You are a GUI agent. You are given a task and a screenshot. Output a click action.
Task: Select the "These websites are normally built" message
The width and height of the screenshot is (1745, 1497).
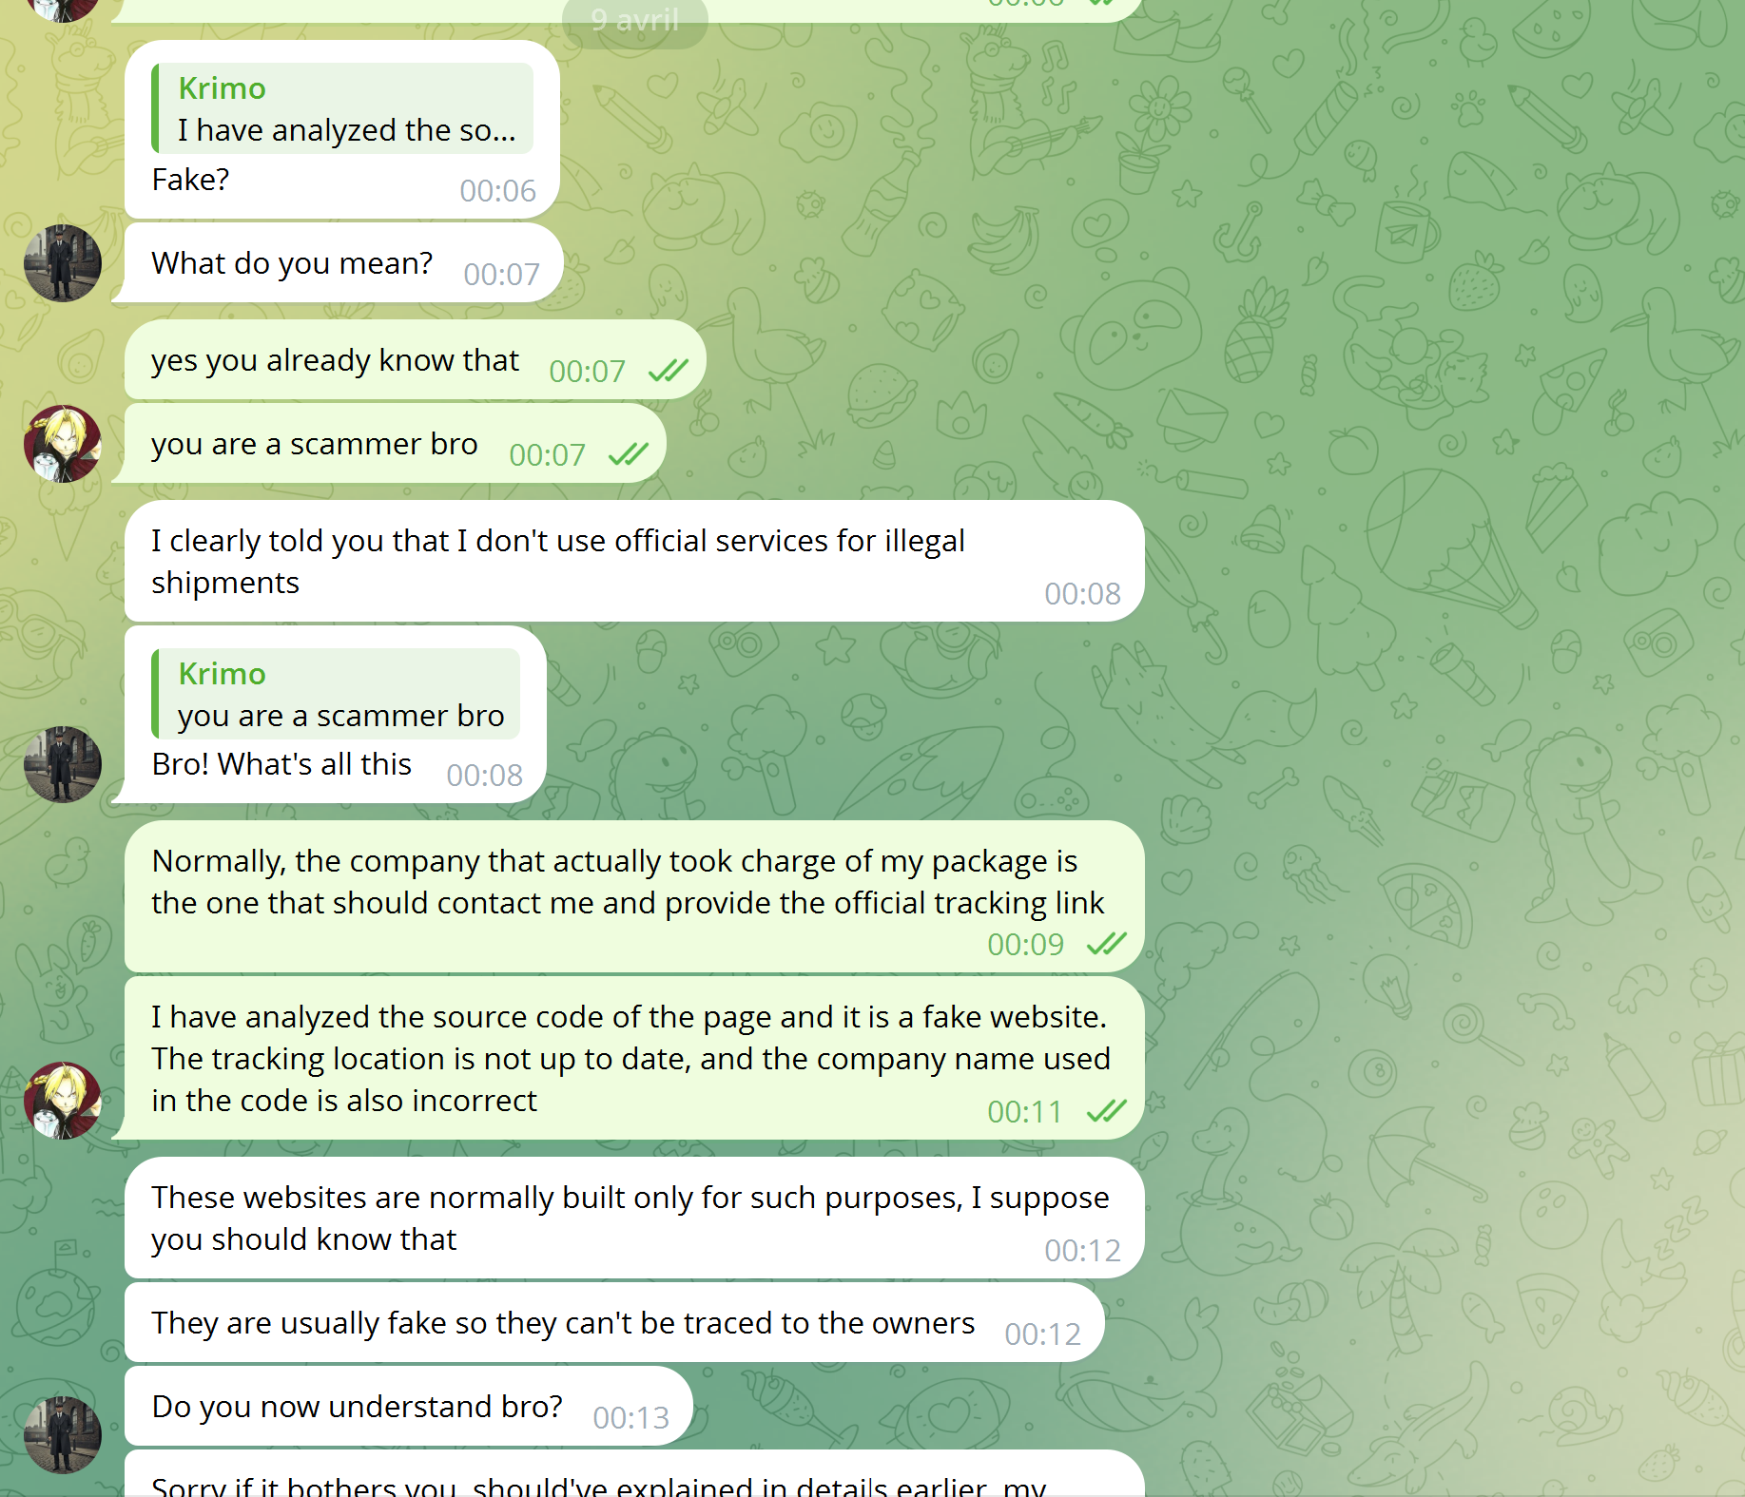630,1218
